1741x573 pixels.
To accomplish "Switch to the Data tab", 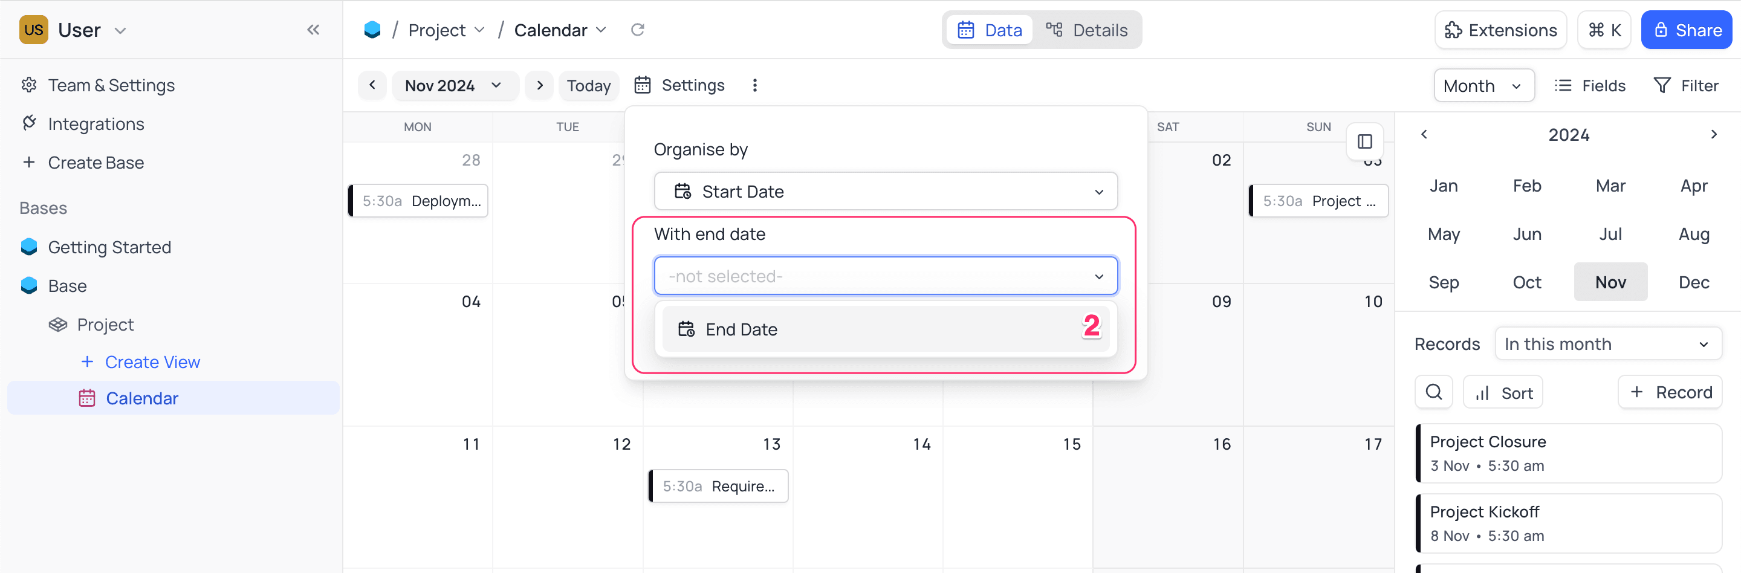I will click(x=990, y=30).
